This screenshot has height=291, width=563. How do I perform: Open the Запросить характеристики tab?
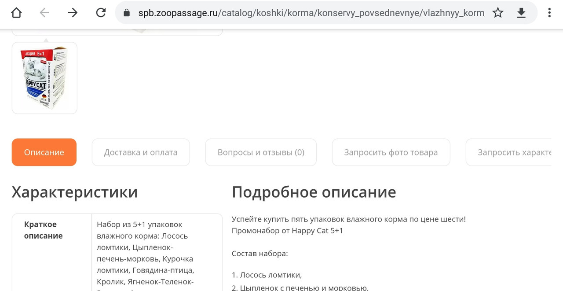click(508, 152)
